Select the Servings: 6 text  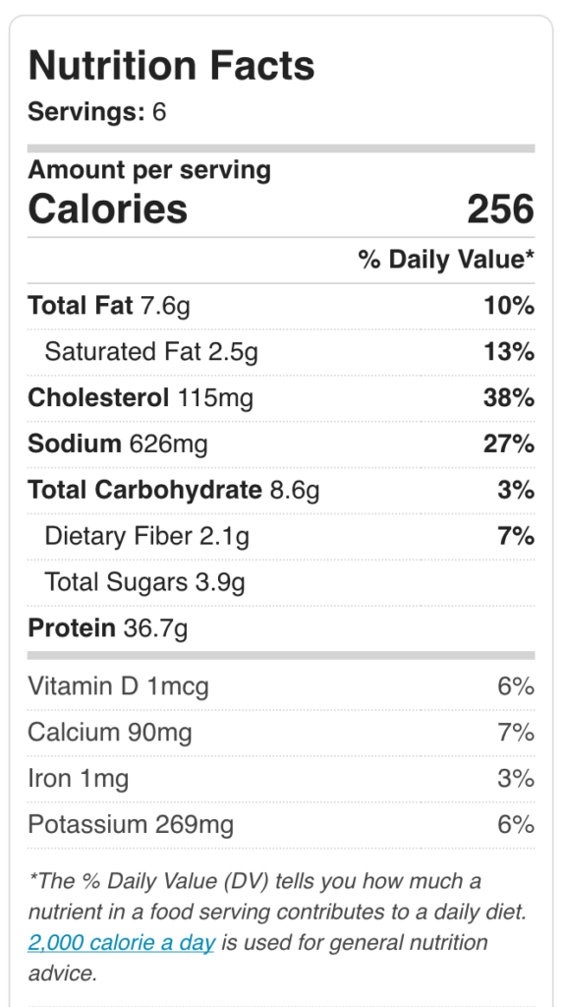(x=97, y=112)
